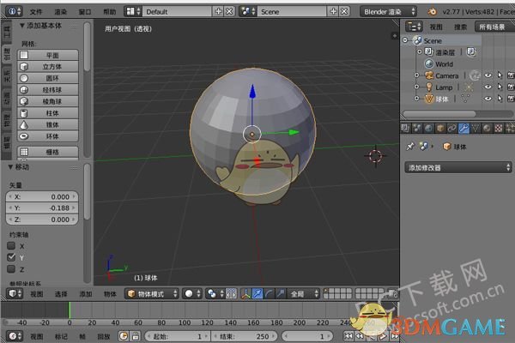515x343 pixels.
Task: Open the 文件 menu
Action: click(36, 12)
